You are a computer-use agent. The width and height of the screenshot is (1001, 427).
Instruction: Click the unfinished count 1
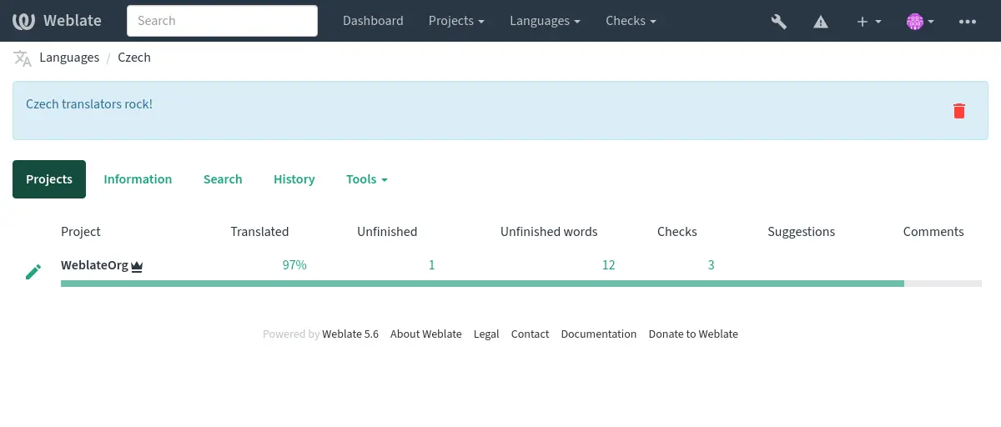click(x=432, y=265)
